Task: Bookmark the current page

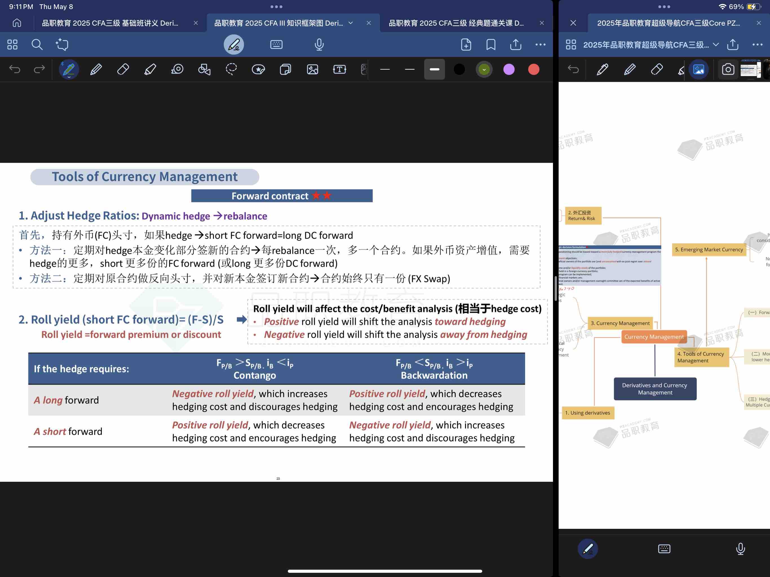Action: [x=491, y=45]
